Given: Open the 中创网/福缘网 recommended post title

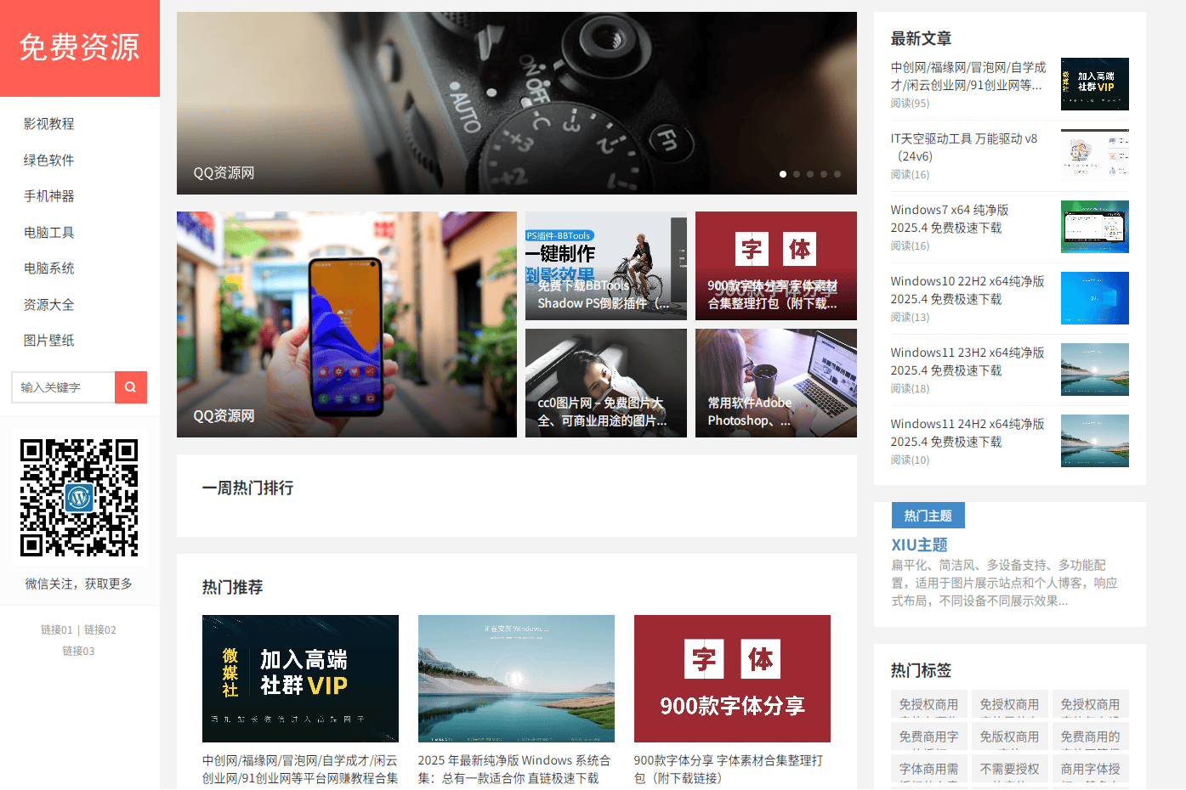Looking at the screenshot, I should [x=300, y=770].
